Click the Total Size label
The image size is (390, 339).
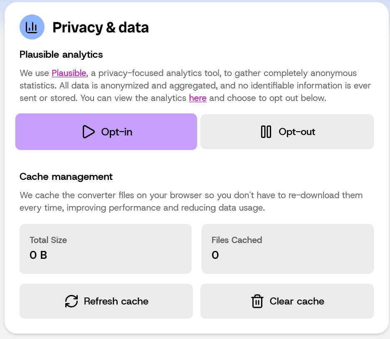pos(48,240)
